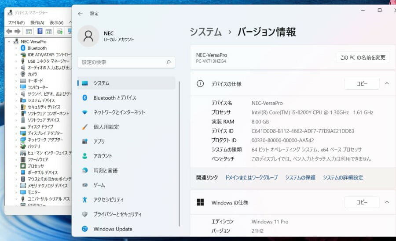Select システム in the Settings sidebar
The image size is (396, 241).
tap(126, 83)
